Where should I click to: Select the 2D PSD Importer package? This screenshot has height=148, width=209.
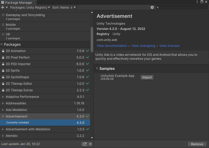pyautogui.click(x=45, y=64)
